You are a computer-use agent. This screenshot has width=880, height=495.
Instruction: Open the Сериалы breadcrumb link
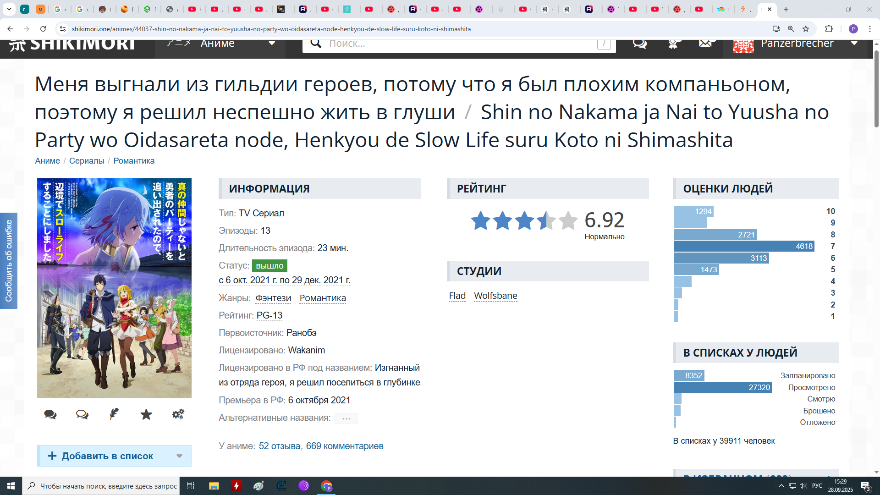click(x=87, y=161)
